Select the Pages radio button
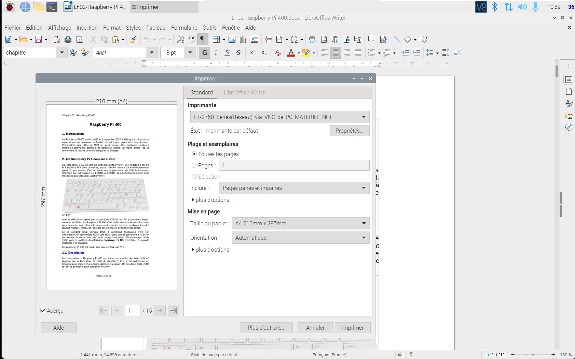 point(194,165)
